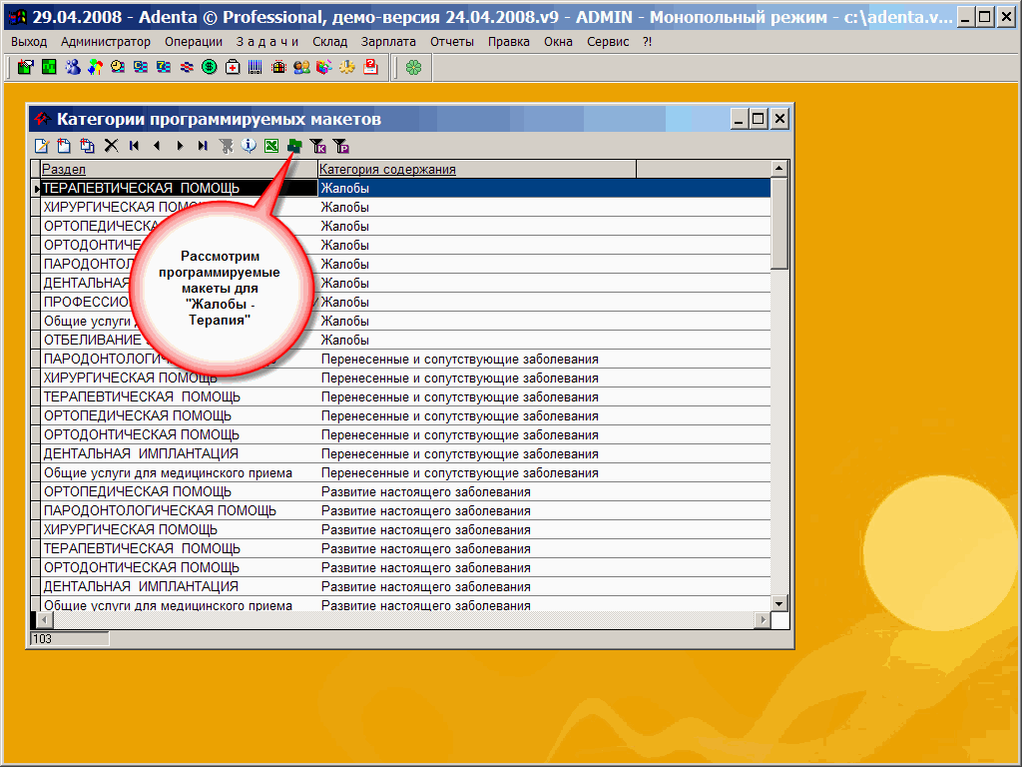The height and width of the screenshot is (767, 1022).
Task: Go to last record arrow icon
Action: 203,146
